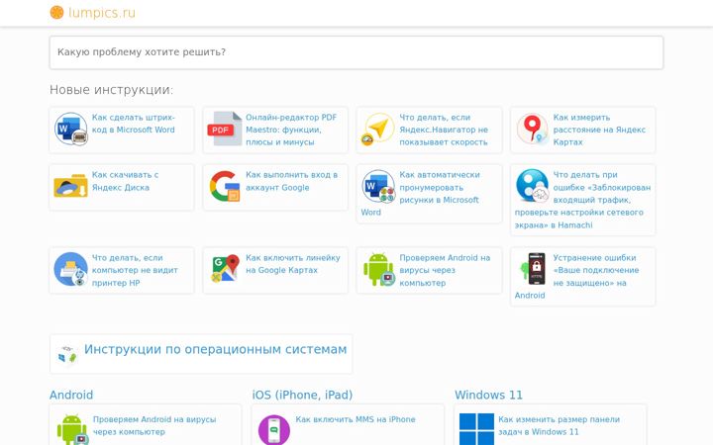Open 'компьютер не видит принтер HP' link
This screenshot has height=445, width=713.
135,270
